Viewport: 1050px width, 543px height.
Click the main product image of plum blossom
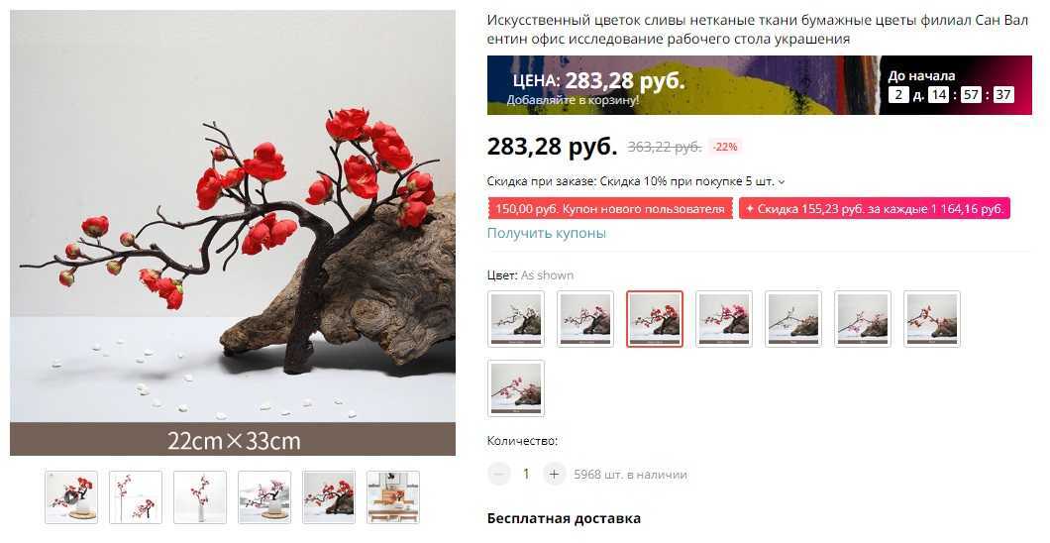tap(233, 233)
